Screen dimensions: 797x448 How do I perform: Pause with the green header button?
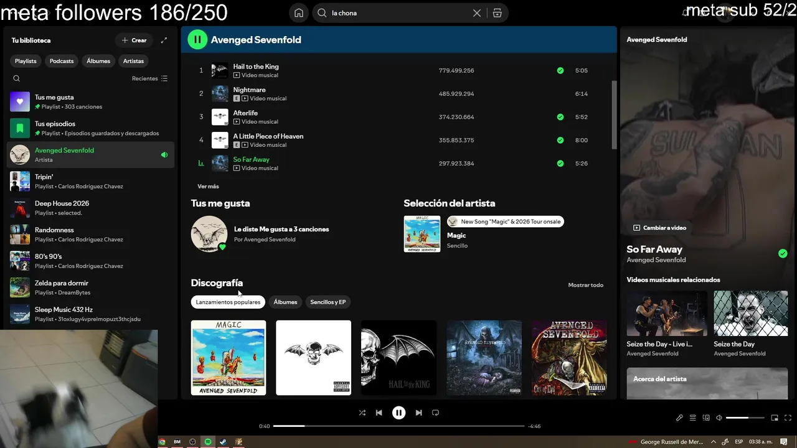tap(197, 40)
